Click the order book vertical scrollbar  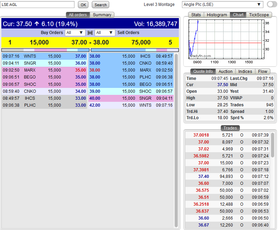(176, 140)
